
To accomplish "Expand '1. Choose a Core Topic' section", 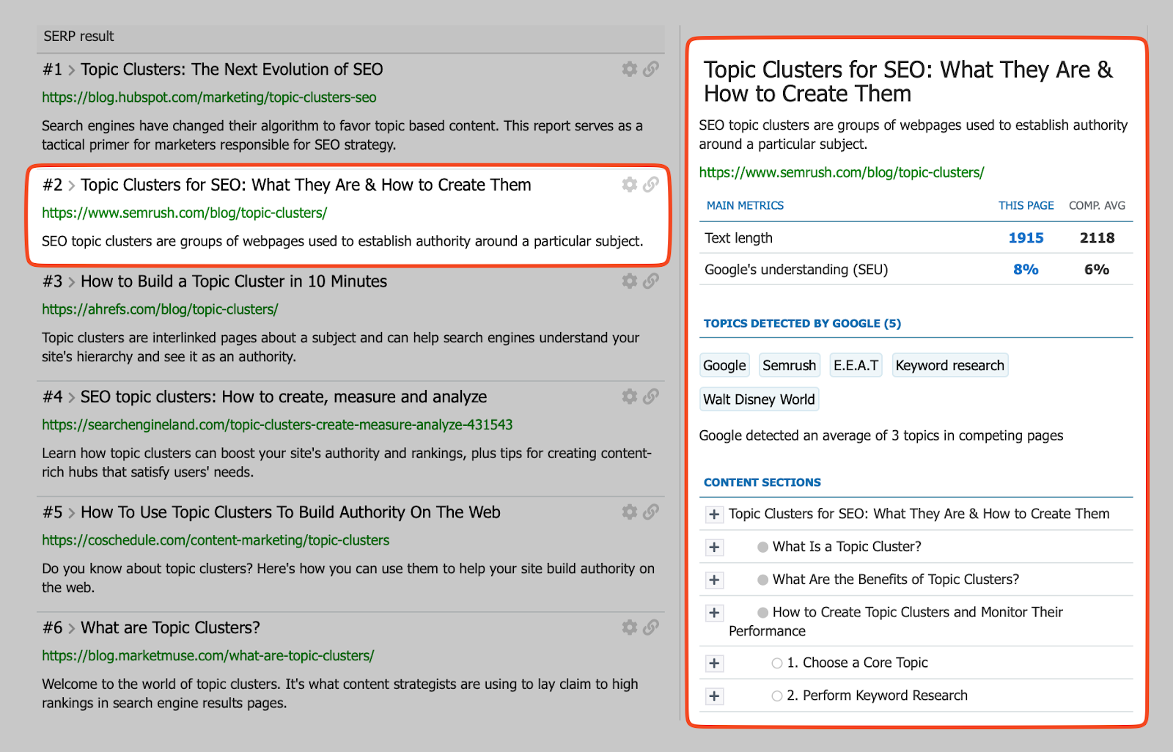I will (x=714, y=663).
